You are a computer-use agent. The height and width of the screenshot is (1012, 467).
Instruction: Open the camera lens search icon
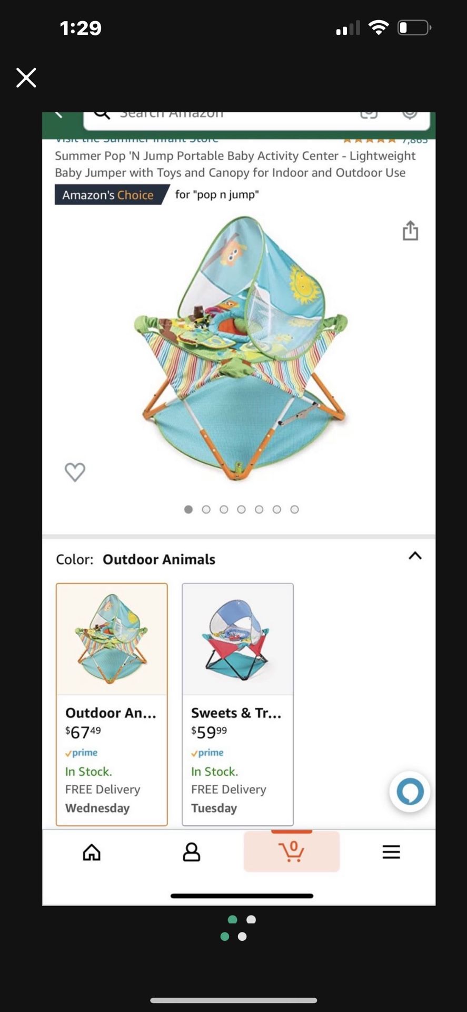[369, 115]
